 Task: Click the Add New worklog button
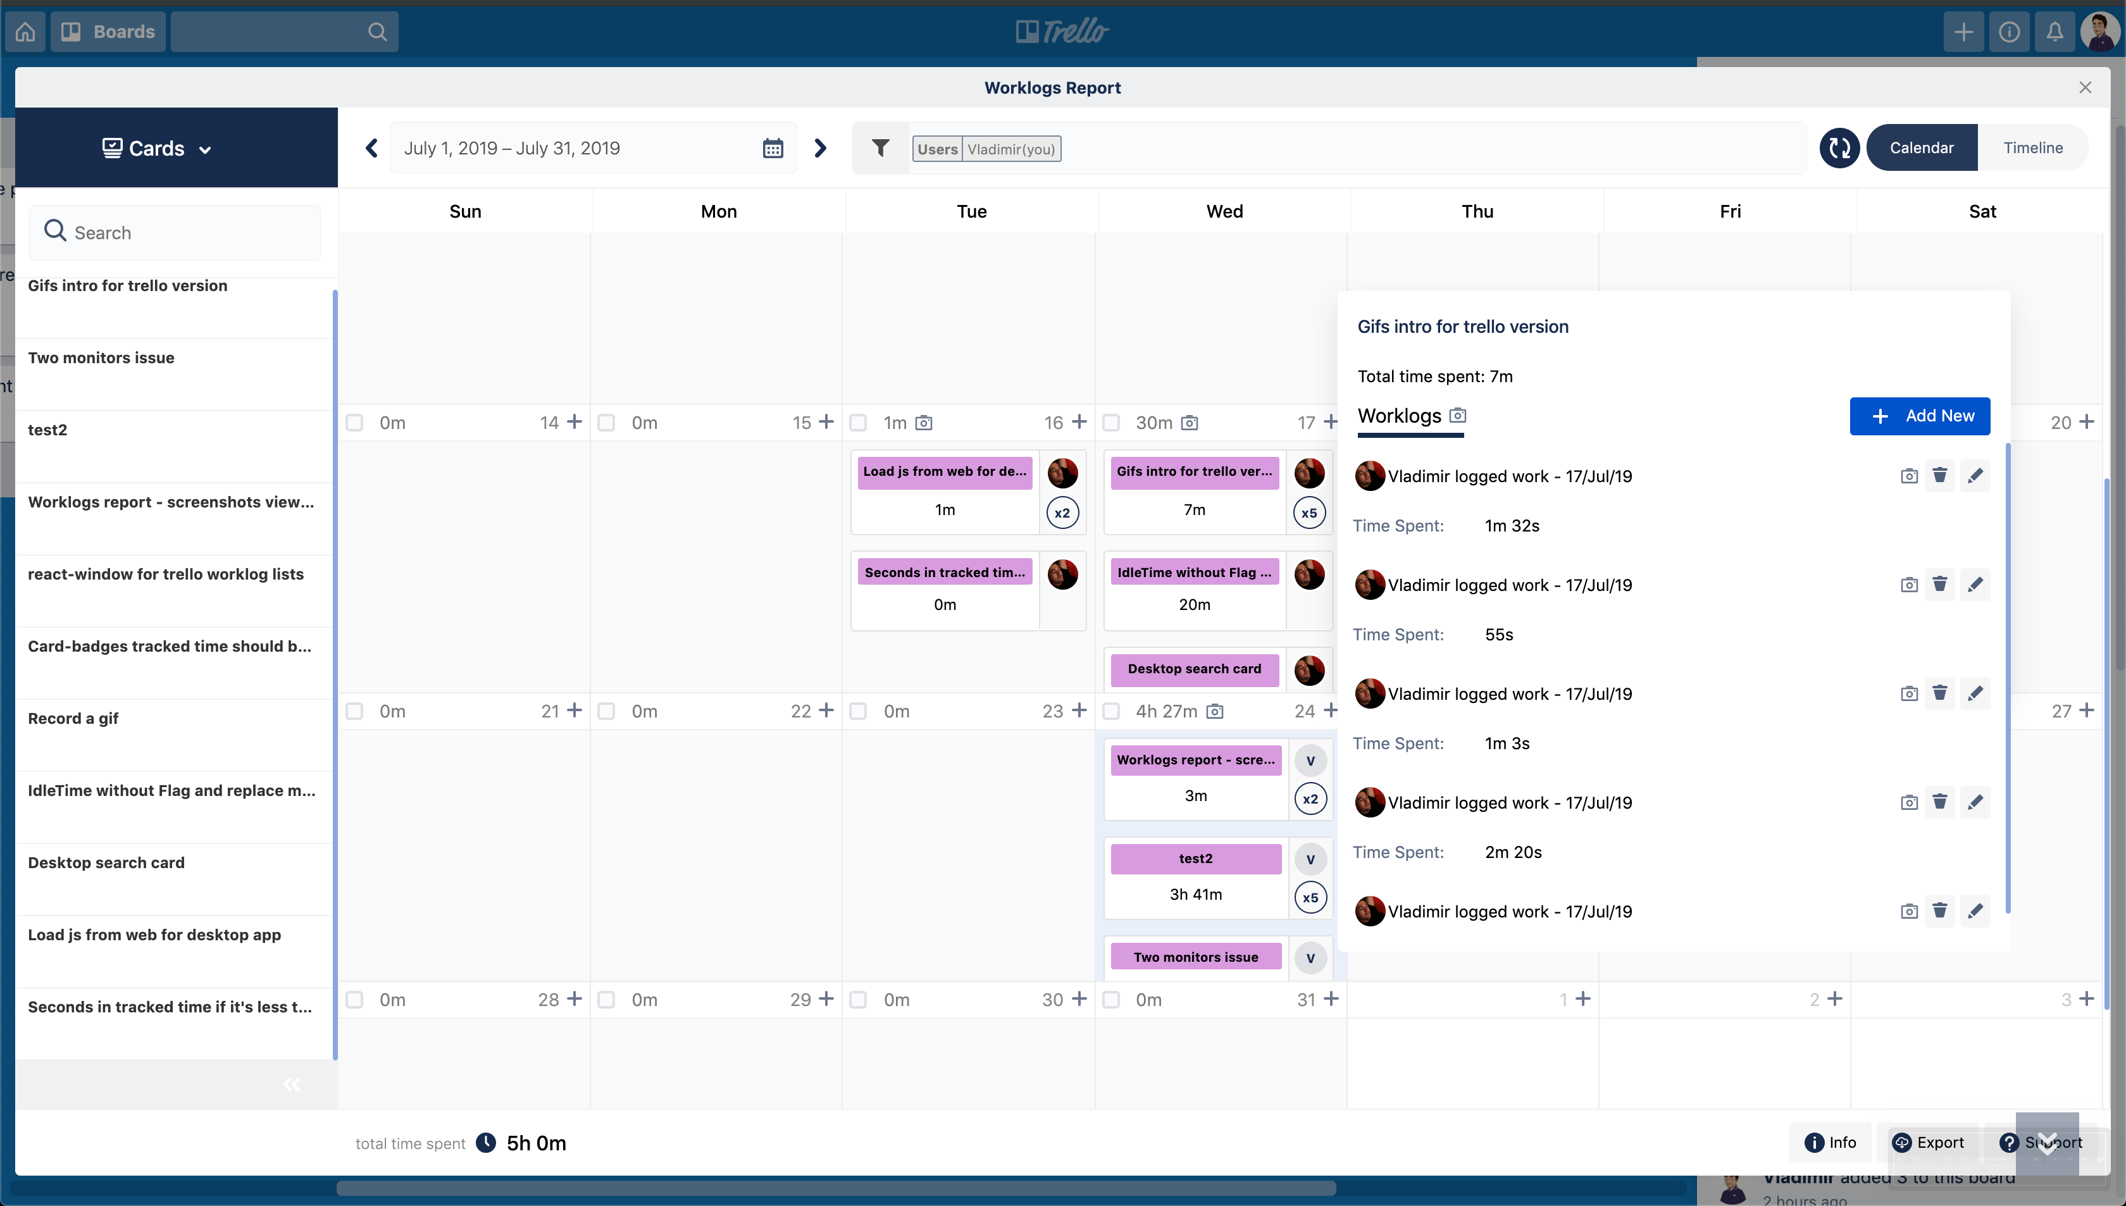(1919, 416)
